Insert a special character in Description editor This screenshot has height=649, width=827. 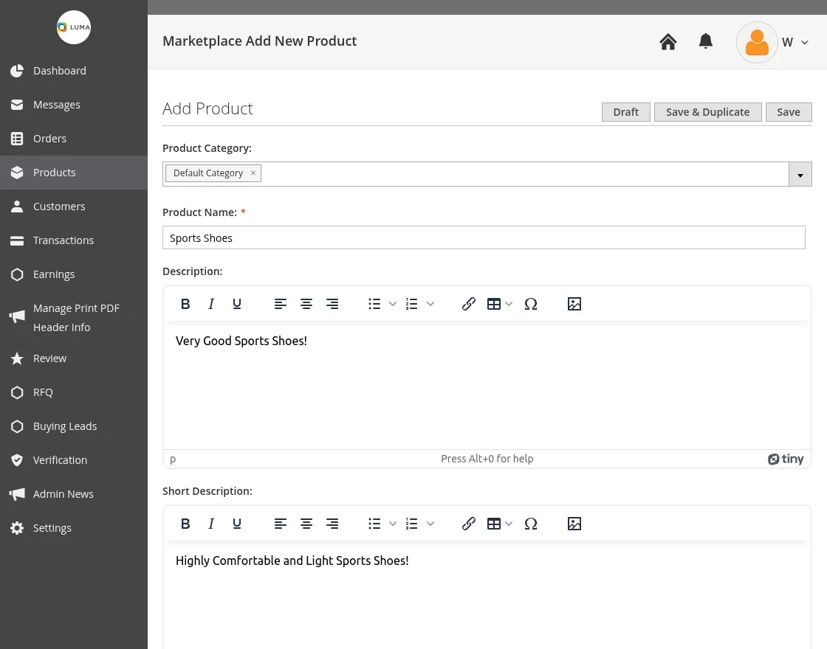click(531, 303)
